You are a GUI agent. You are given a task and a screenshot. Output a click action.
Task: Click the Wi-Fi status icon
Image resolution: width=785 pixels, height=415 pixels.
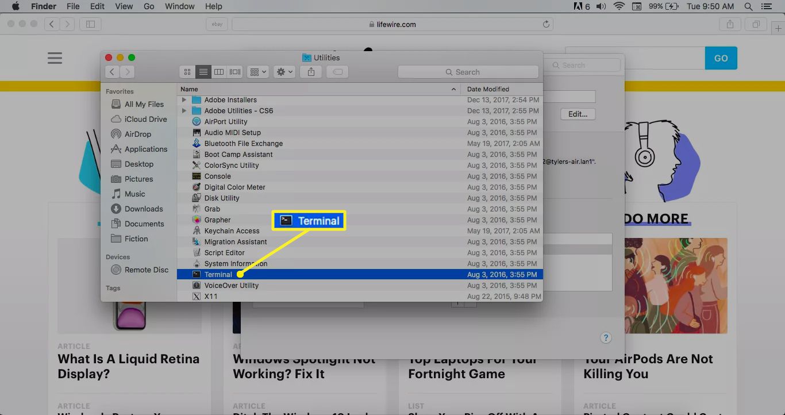coord(619,6)
